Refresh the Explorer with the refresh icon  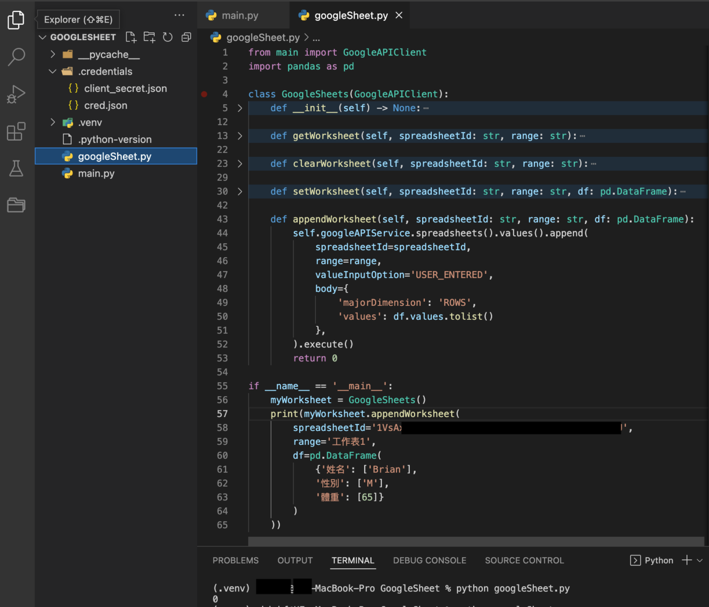[167, 36]
